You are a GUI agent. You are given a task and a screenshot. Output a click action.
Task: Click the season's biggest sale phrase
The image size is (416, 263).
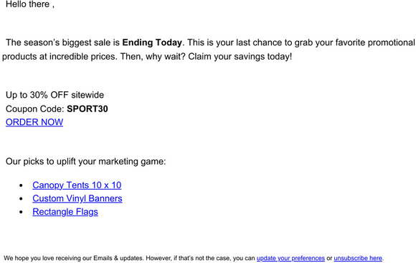(x=62, y=42)
